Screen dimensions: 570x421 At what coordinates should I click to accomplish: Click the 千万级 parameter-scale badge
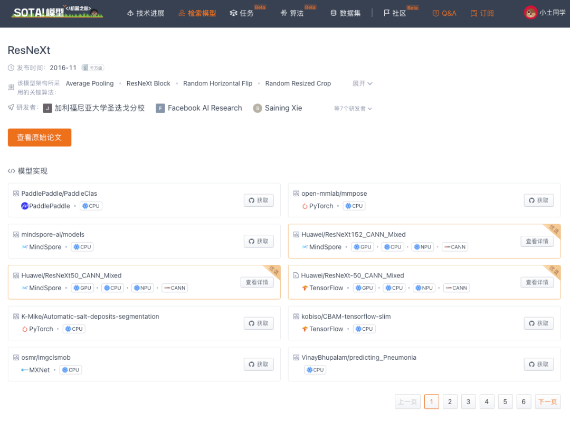pos(93,68)
